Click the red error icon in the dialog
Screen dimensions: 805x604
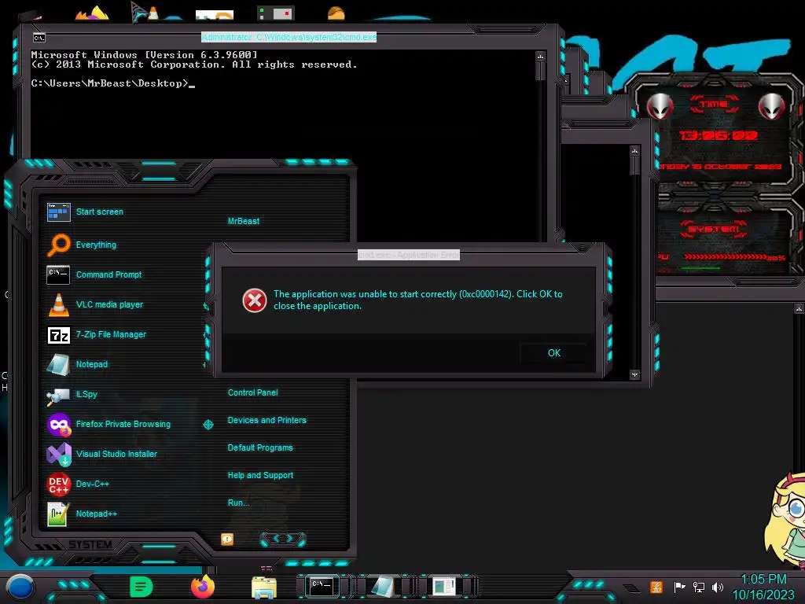[x=255, y=300]
